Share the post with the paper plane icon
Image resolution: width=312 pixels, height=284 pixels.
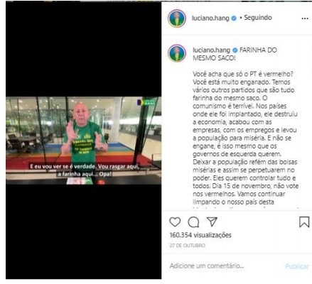(212, 222)
